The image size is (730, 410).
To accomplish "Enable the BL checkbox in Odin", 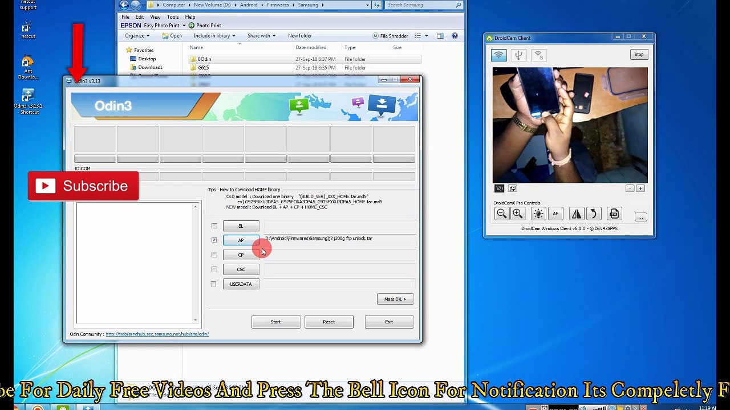I will 214,226.
